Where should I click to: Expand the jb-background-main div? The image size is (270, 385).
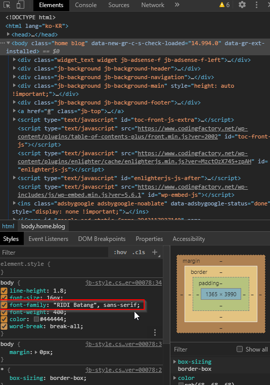click(x=15, y=85)
